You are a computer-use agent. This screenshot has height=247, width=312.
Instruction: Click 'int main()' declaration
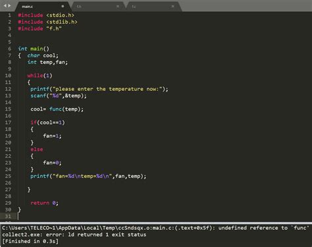point(34,49)
